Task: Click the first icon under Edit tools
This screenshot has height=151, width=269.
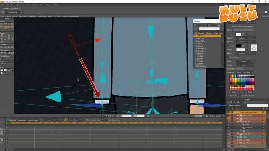Action: point(2,70)
